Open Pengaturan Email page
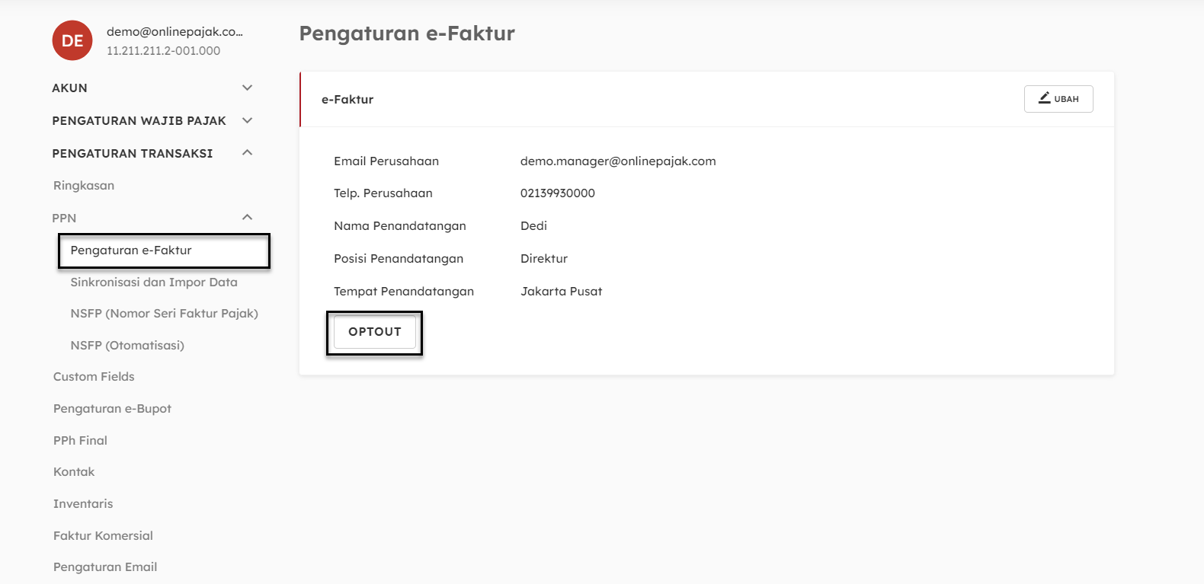Viewport: 1204px width, 584px height. [105, 567]
